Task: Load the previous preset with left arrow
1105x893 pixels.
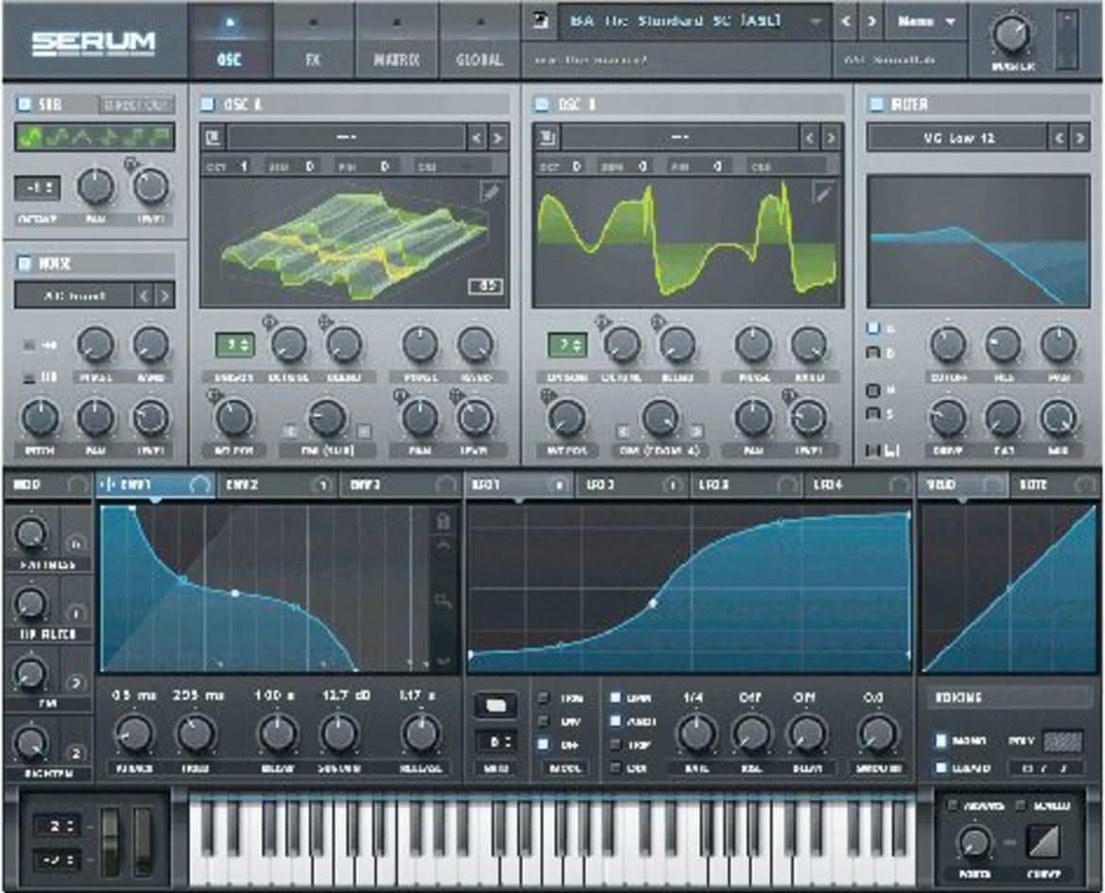Action: (845, 22)
